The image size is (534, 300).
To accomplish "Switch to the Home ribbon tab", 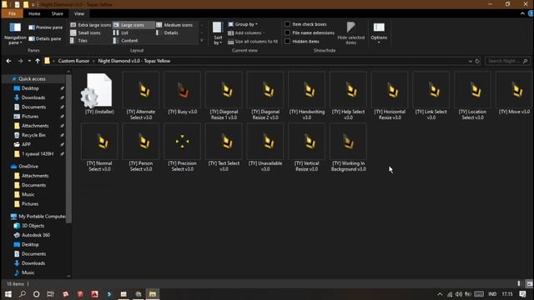I will coord(34,13).
